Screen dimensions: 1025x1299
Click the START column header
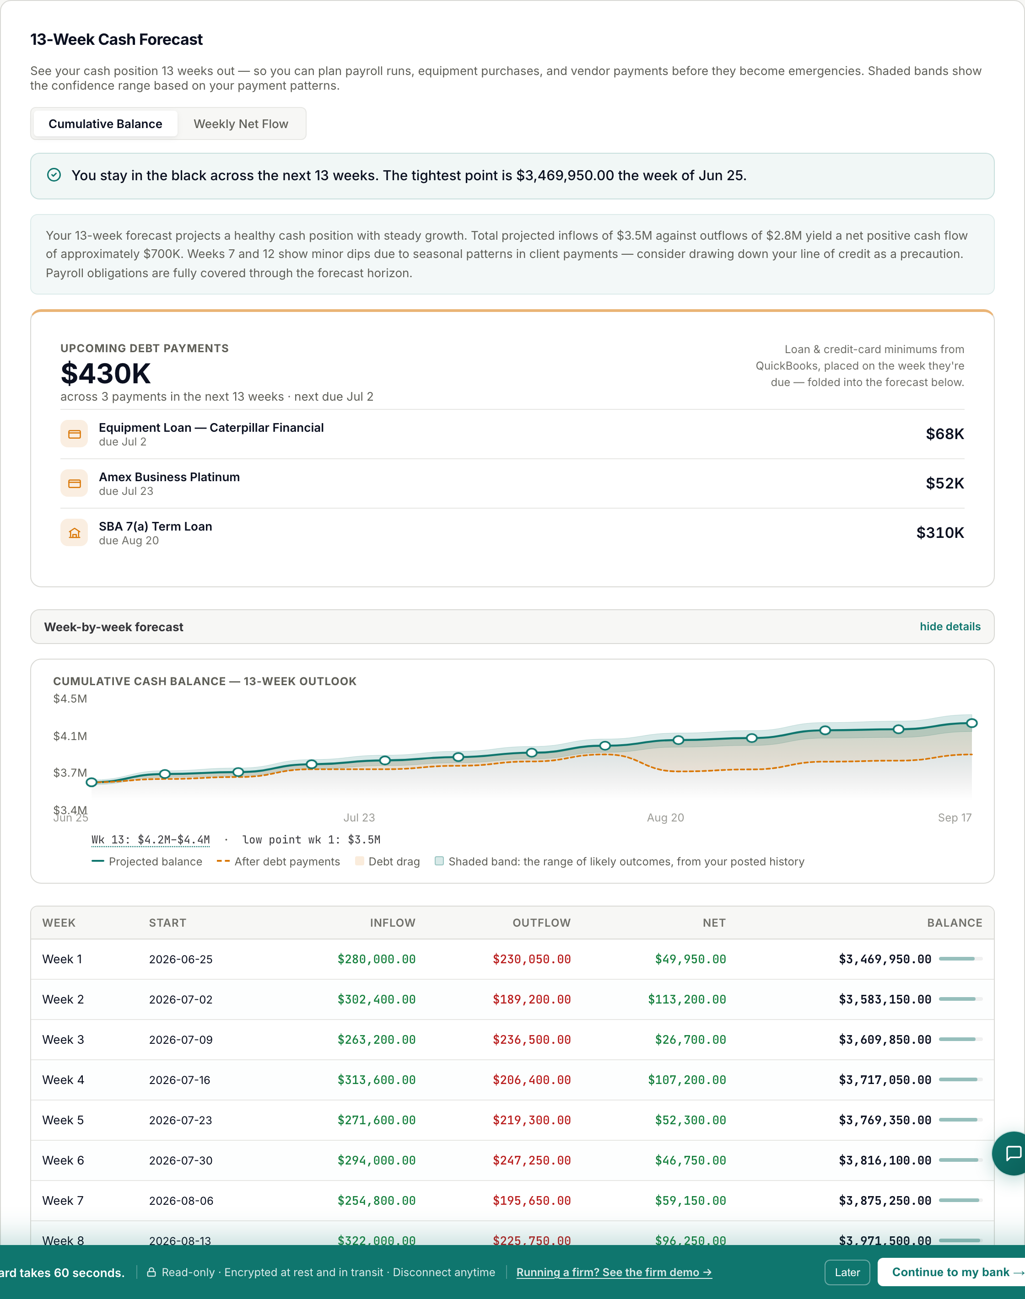click(167, 923)
